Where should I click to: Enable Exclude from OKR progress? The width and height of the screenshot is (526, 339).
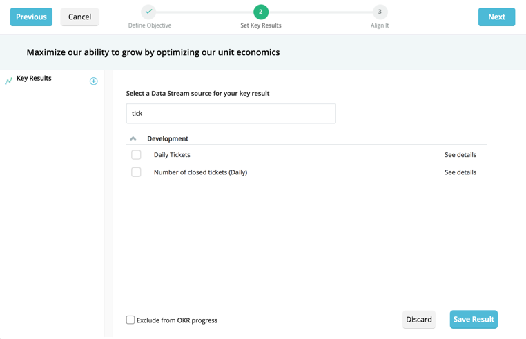coord(130,320)
